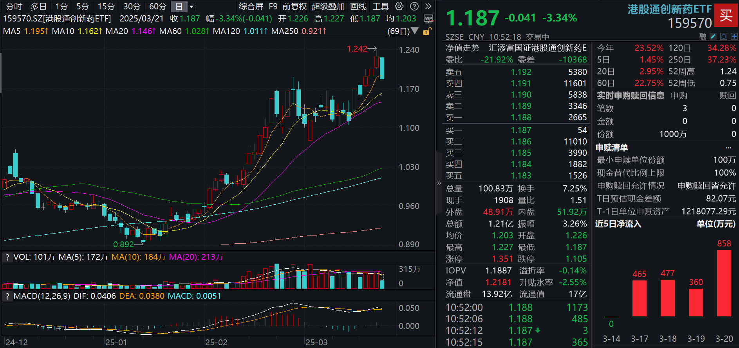The height and width of the screenshot is (348, 739).
Task: Collapse the side panel with the chevron handle
Action: pos(439,182)
